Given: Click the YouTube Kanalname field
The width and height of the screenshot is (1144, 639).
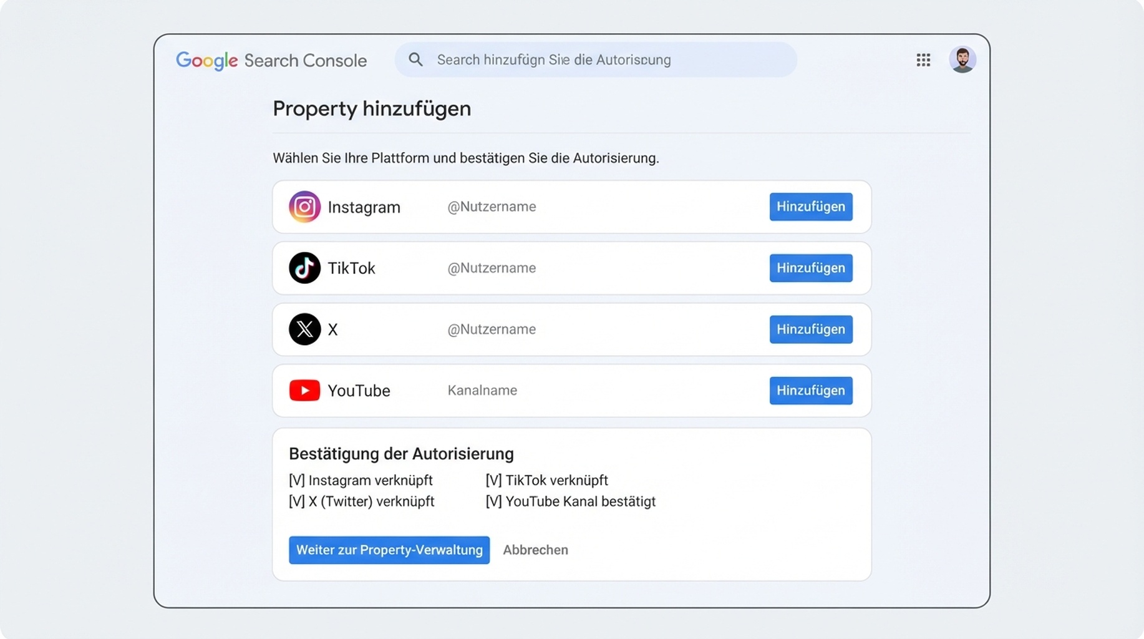Looking at the screenshot, I should click(482, 390).
